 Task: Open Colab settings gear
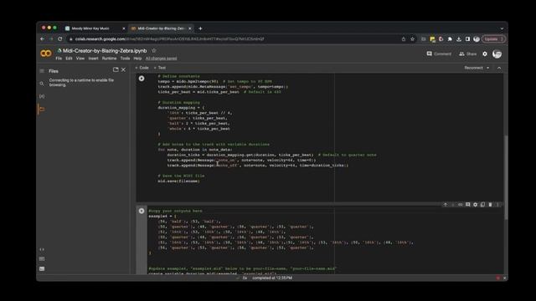tap(485, 54)
